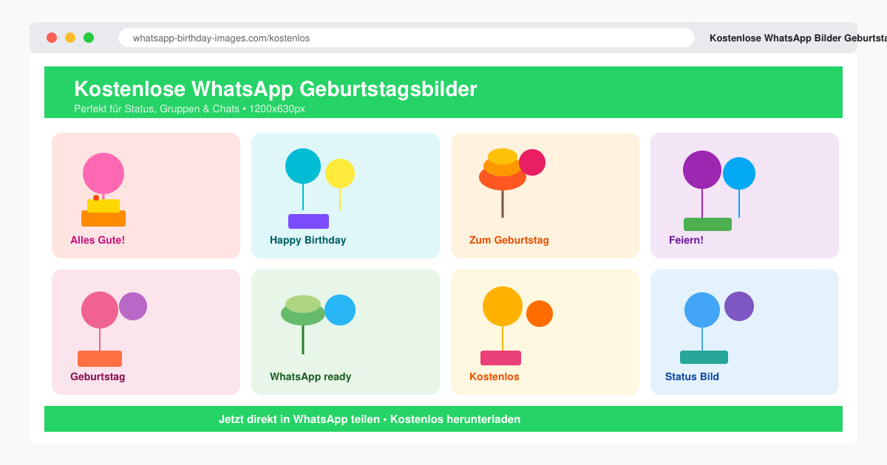Click 'Jetzt direkt in WhatsApp teilen' footer banner
887x465 pixels.
[443, 419]
